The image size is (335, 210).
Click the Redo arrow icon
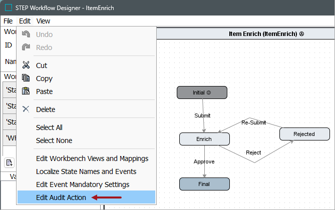26,47
